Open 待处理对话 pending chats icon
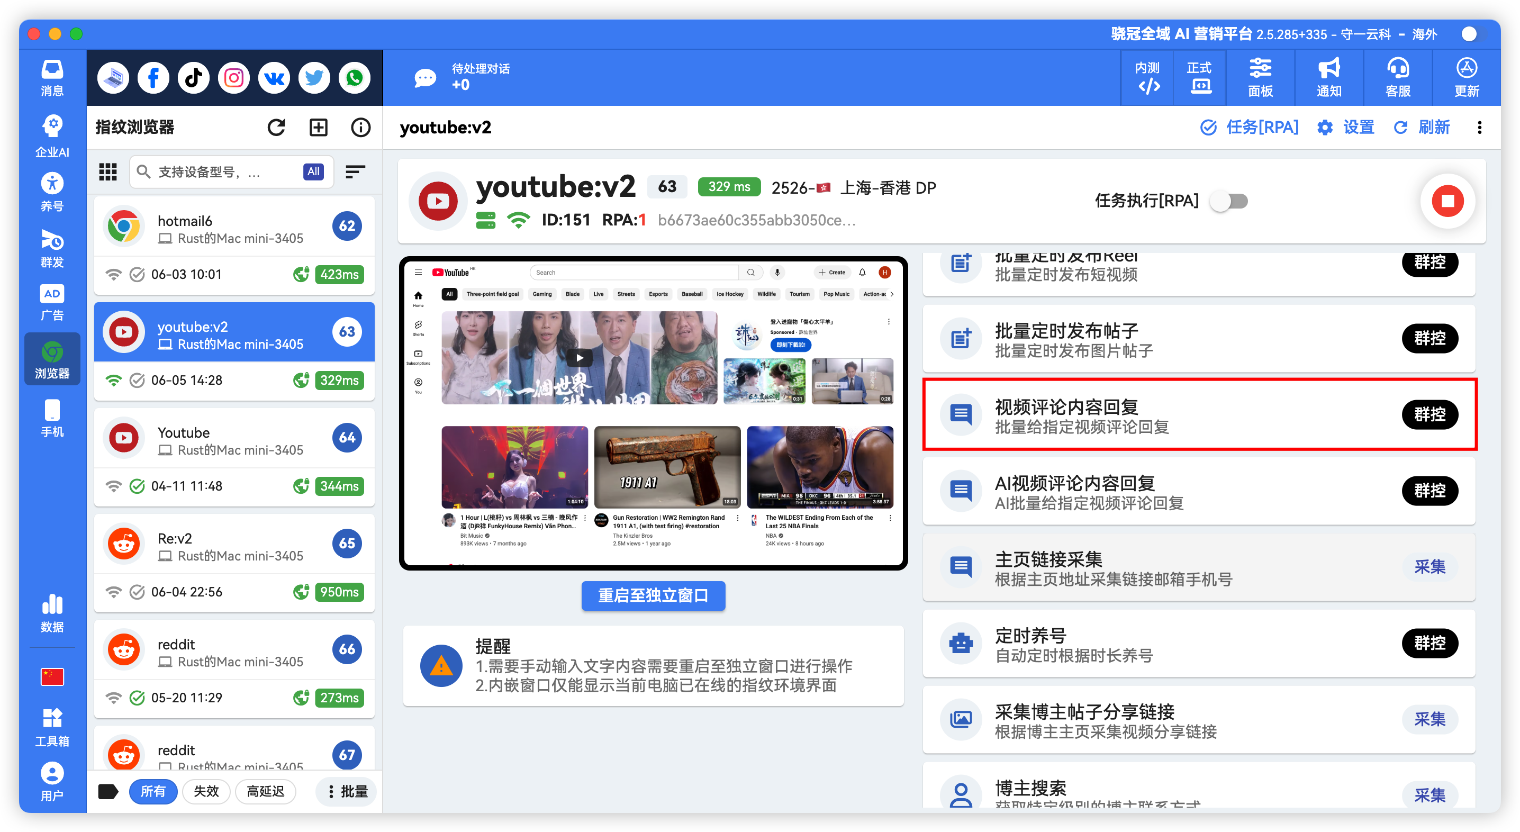This screenshot has width=1520, height=832. point(425,78)
